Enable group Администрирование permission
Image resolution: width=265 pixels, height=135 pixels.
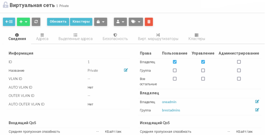point(239,70)
